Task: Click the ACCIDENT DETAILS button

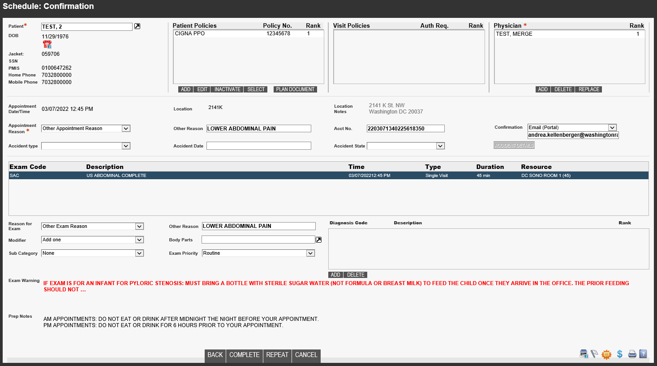Action: tap(514, 145)
